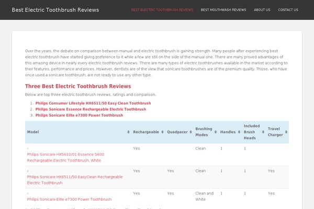Sort by Included Brush Heads arrows
Viewport: 314px width, 209px height.
pos(263,132)
